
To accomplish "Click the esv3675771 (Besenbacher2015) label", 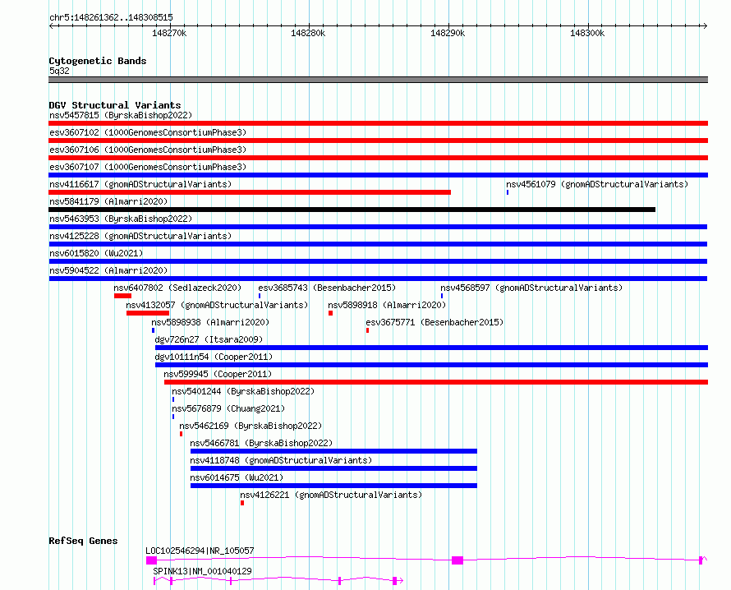I will coord(434,322).
